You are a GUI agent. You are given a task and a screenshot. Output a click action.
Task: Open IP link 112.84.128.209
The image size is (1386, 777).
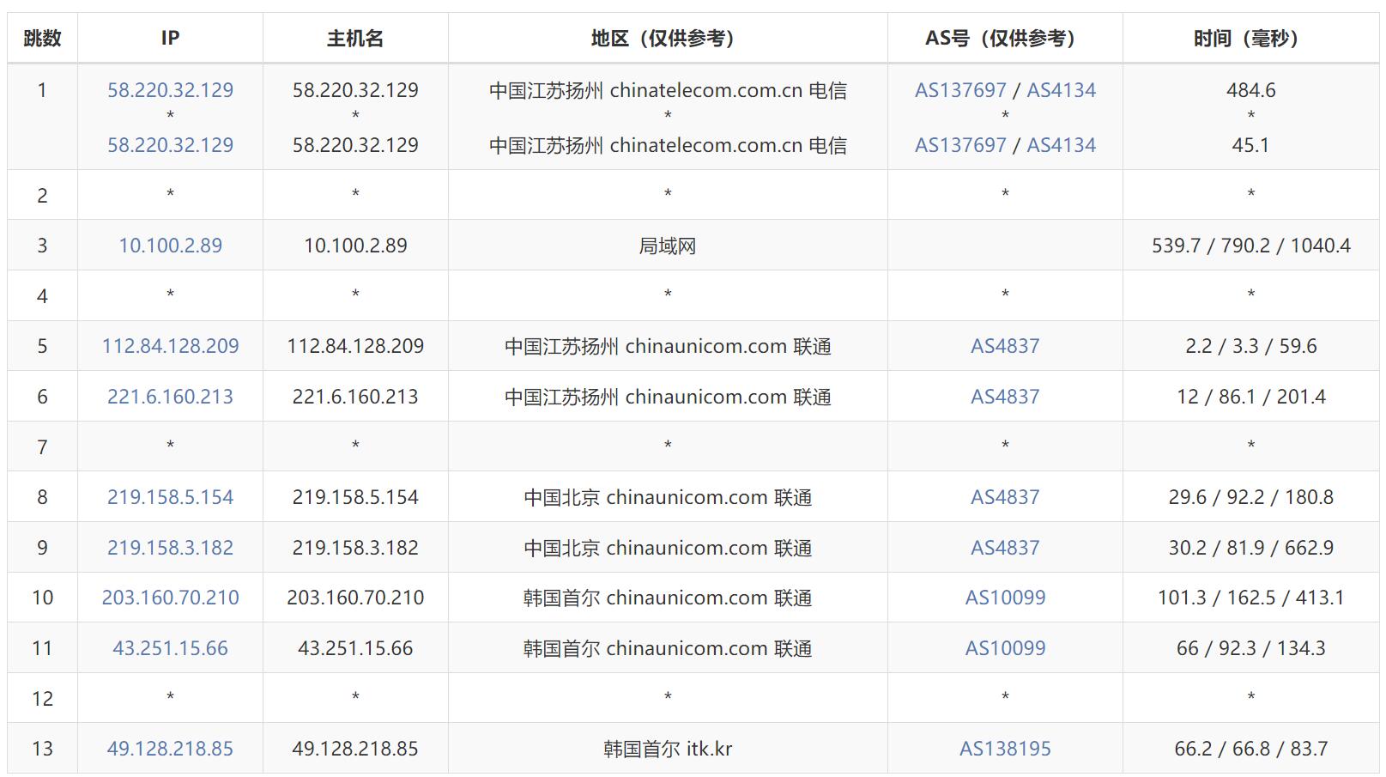click(x=170, y=346)
